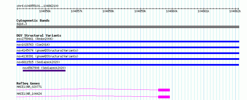The height and width of the screenshot is (100, 247).
Task: Click the HACE1|NR_104424 exon block
Action: [x=164, y=97]
